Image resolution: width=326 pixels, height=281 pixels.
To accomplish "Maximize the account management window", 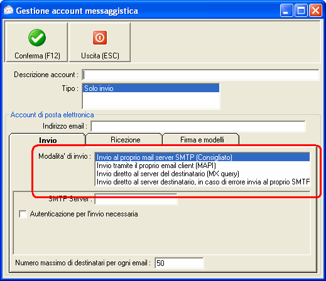I will (301, 10).
